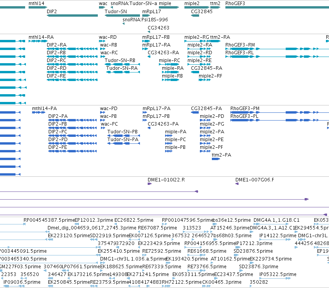Click the RhoGEF3-PM coding sequence
Screen dimensions: 329x288
[280, 112]
